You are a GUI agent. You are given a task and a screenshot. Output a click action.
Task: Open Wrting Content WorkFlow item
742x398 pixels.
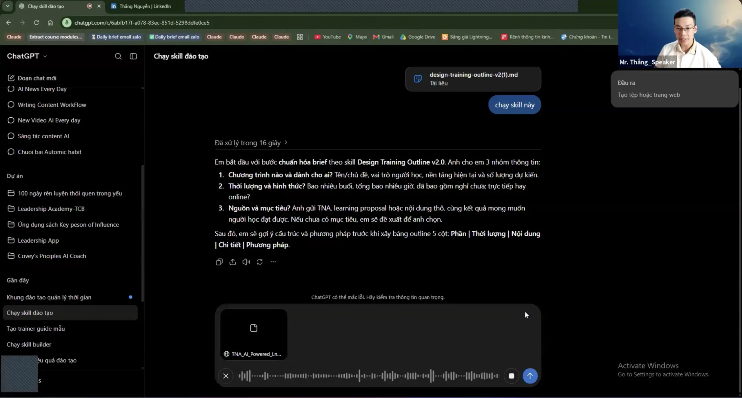click(x=47, y=105)
